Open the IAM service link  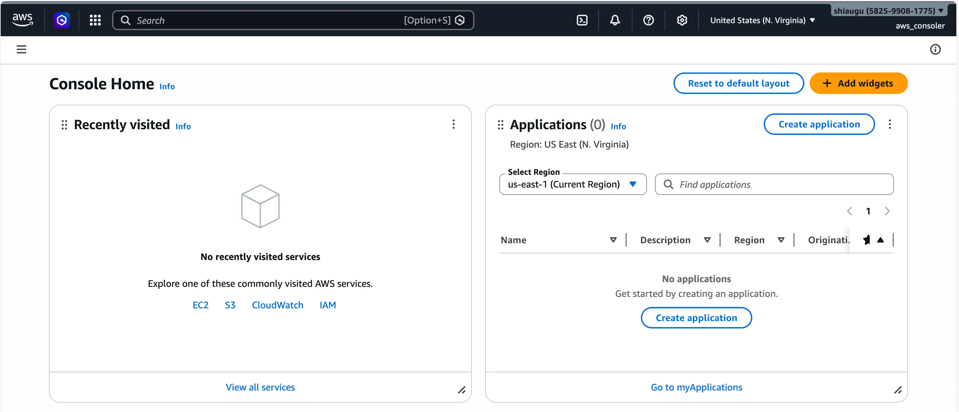tap(327, 305)
